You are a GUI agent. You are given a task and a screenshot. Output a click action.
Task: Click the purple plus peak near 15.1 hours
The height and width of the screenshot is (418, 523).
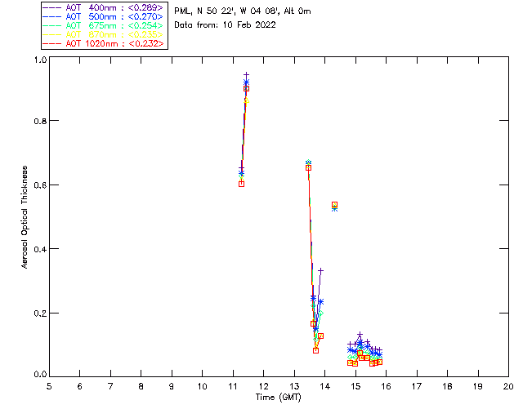point(360,335)
